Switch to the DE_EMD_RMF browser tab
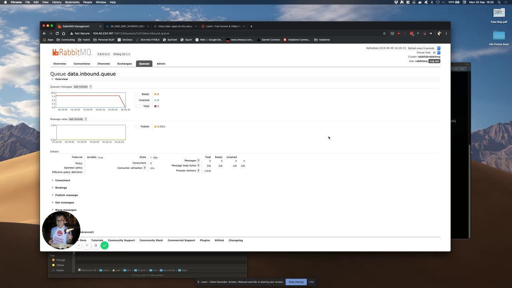This screenshot has width=512, height=288. click(127, 26)
